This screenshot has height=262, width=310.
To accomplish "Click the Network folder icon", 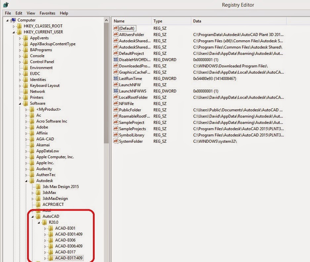I will 25,92.
